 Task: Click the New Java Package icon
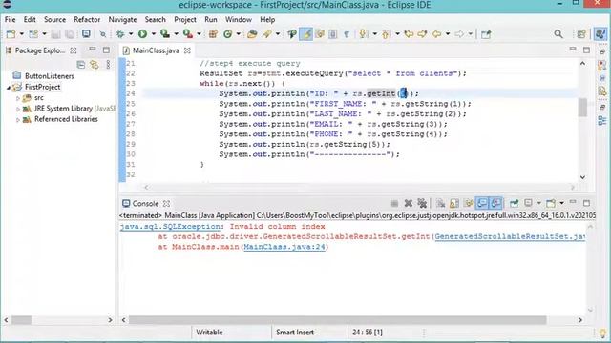(x=213, y=34)
